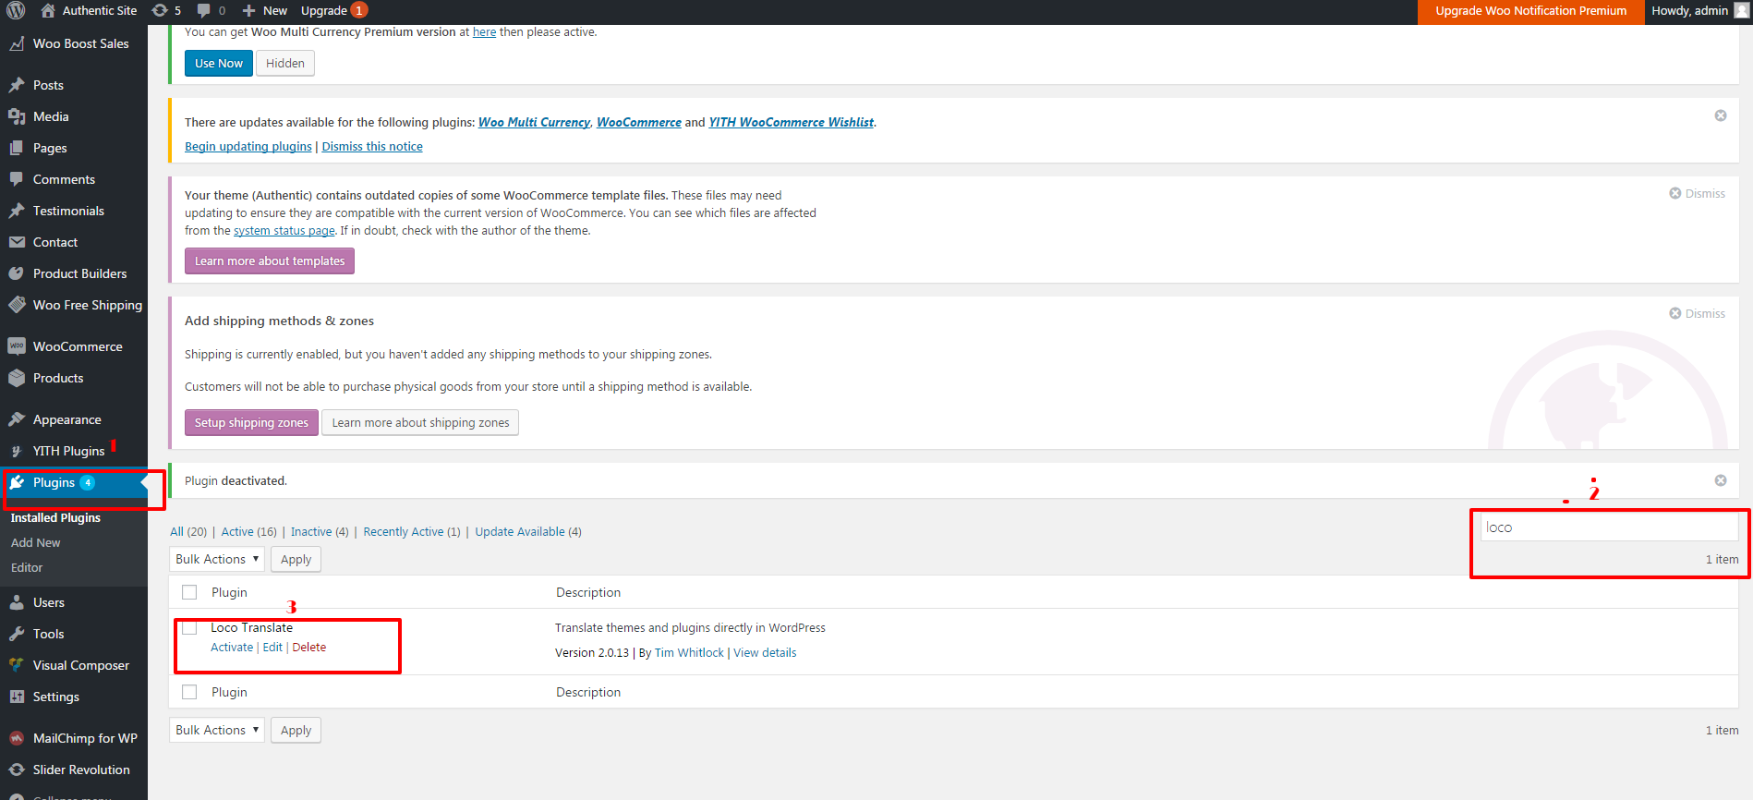Click the Woo Free Shipping tag icon
The height and width of the screenshot is (800, 1753).
coord(17,305)
